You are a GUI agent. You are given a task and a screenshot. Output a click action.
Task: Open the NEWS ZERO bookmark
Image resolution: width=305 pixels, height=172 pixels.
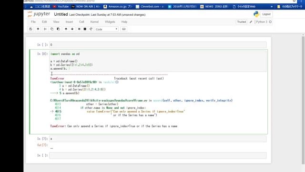point(214,6)
